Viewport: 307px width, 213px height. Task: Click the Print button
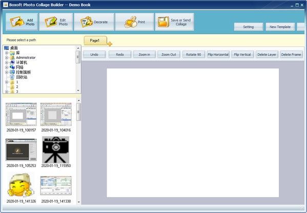(134, 22)
